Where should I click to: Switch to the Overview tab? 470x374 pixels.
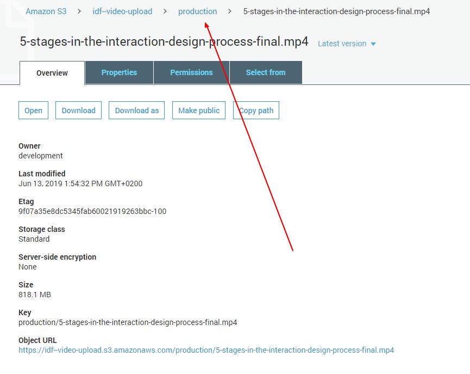tap(52, 73)
